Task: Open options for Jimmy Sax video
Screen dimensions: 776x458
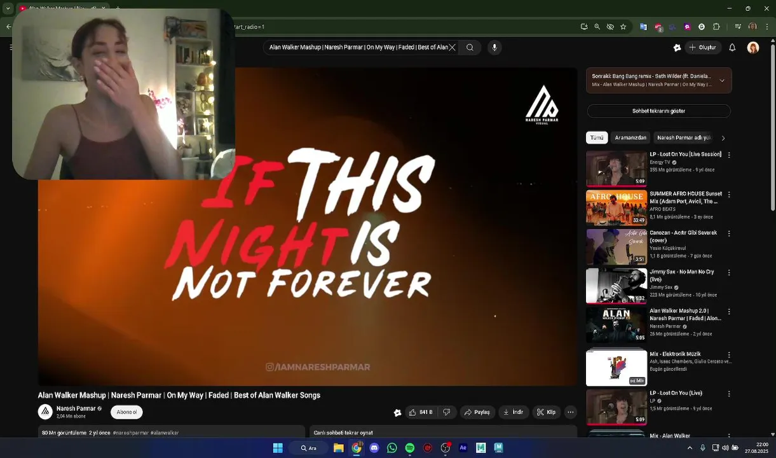Action: click(729, 273)
